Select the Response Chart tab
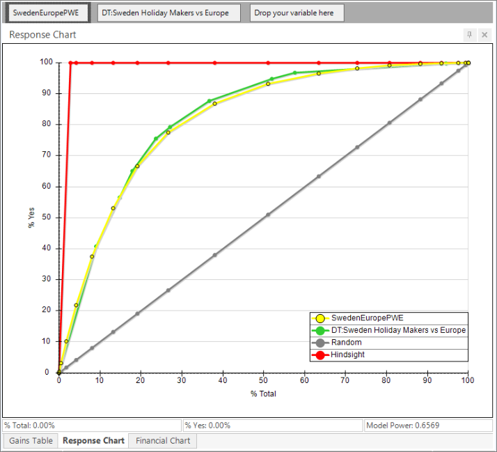 tap(93, 441)
